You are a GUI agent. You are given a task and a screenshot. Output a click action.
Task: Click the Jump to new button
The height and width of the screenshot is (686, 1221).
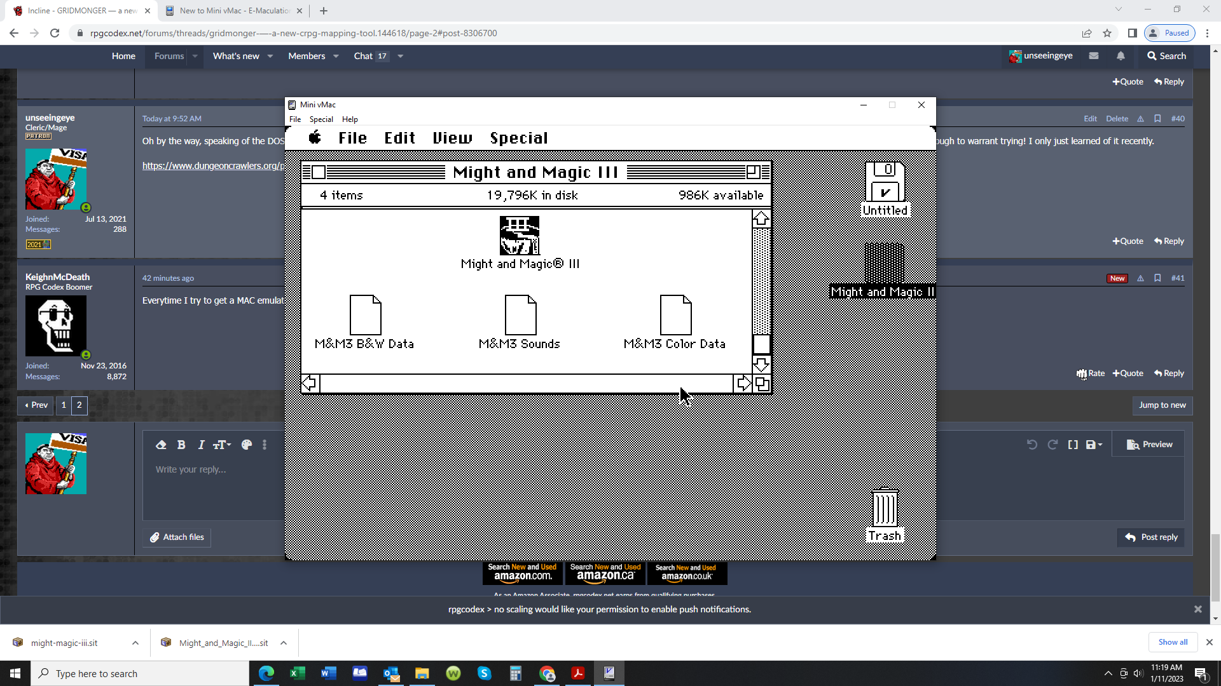pos(1162,405)
